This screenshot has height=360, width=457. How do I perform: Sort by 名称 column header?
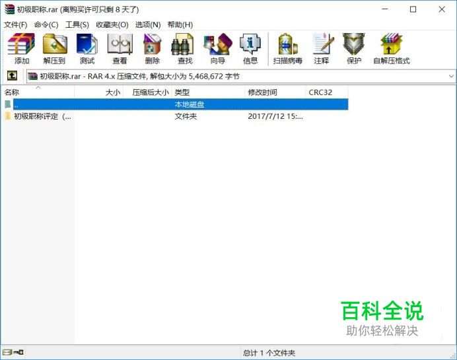[37, 92]
